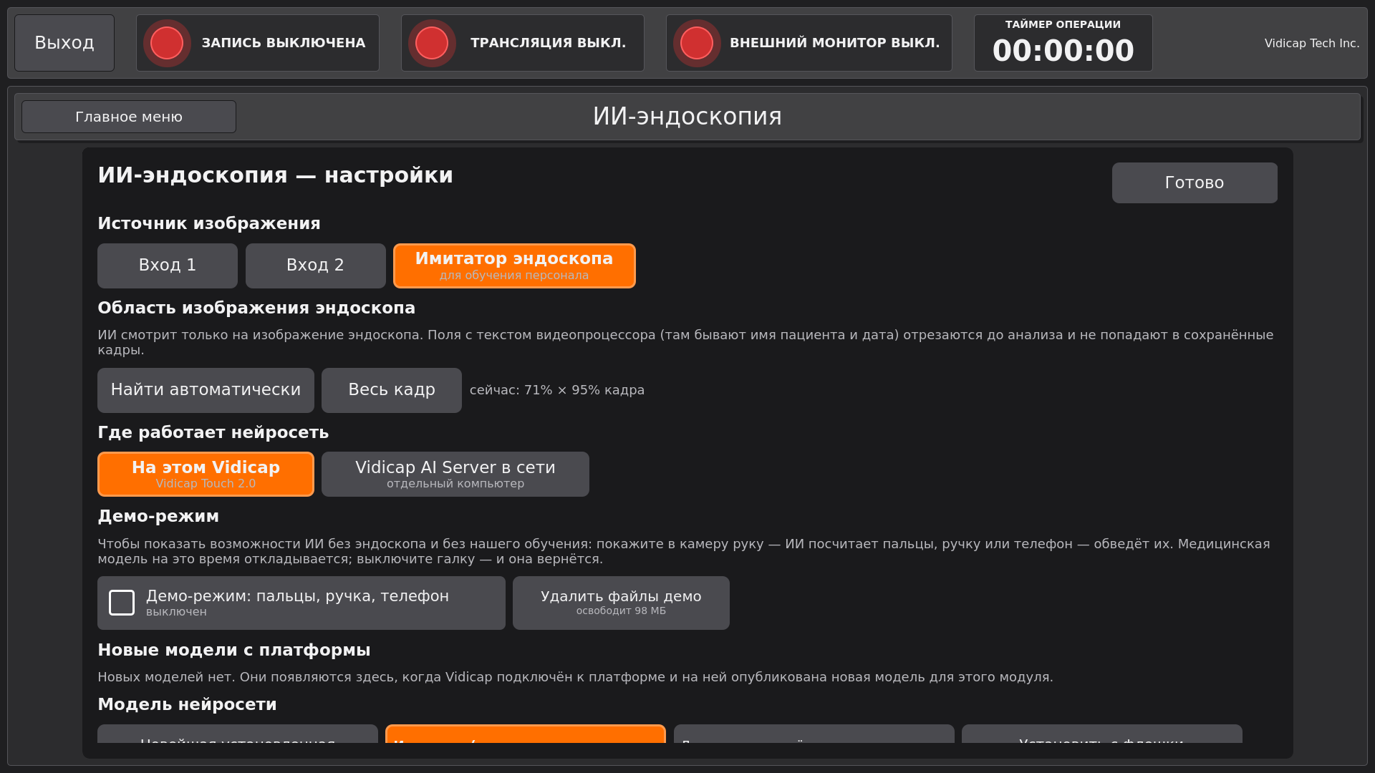Click «Vidicap Tech Inc.» label
This screenshot has height=773, width=1375.
(1312, 43)
